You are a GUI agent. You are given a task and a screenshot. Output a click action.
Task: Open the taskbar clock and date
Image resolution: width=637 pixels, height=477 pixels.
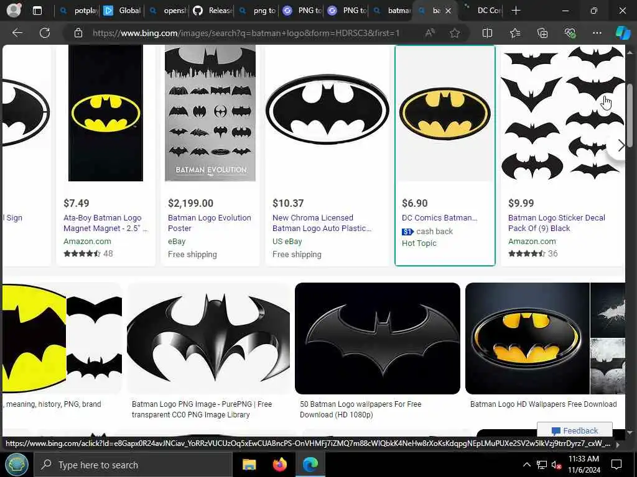(x=584, y=465)
